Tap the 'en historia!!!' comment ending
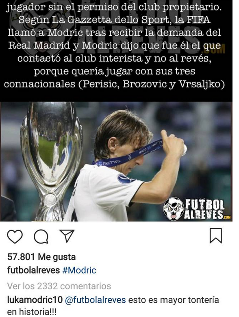This screenshot has height=317, width=239. click(x=32, y=312)
